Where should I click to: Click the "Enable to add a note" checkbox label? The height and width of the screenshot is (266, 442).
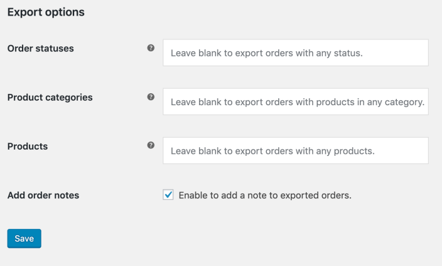[x=264, y=195]
